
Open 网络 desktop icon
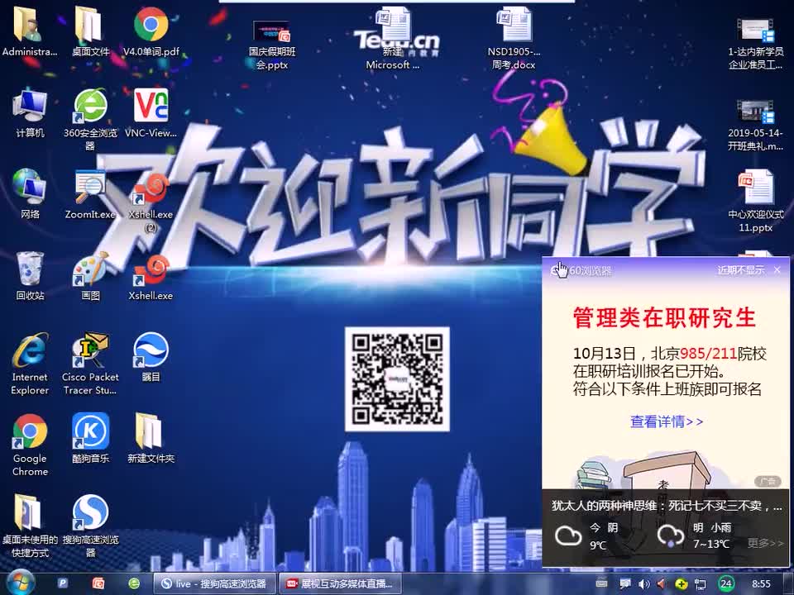tap(30, 194)
